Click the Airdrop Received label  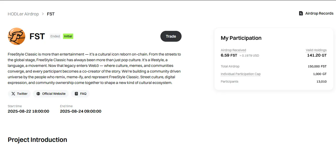click(233, 50)
